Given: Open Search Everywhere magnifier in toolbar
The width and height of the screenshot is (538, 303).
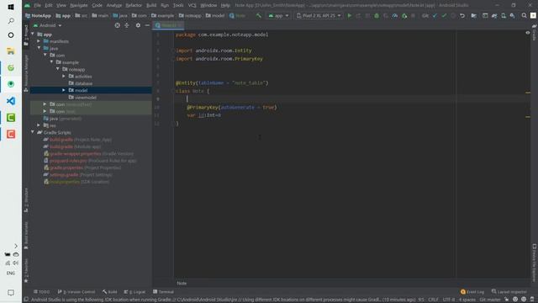Looking at the screenshot, I should [x=524, y=16].
